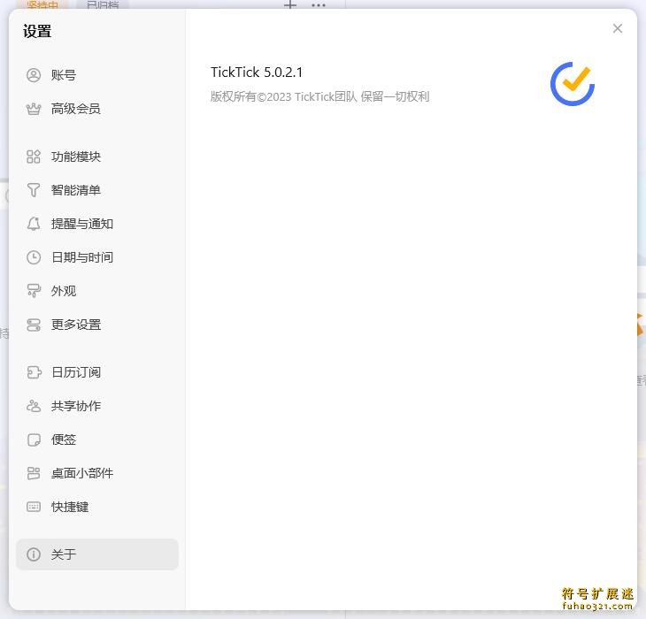
Task: Click the calendar subscription icon
Action: point(34,372)
